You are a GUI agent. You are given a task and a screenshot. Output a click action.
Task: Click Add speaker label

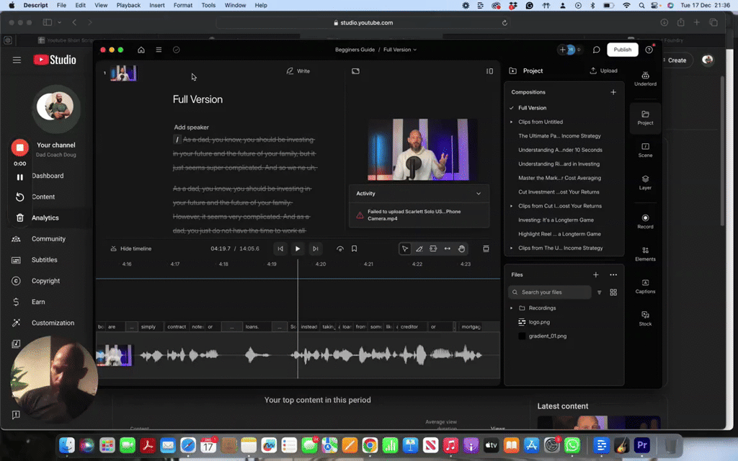pos(191,127)
